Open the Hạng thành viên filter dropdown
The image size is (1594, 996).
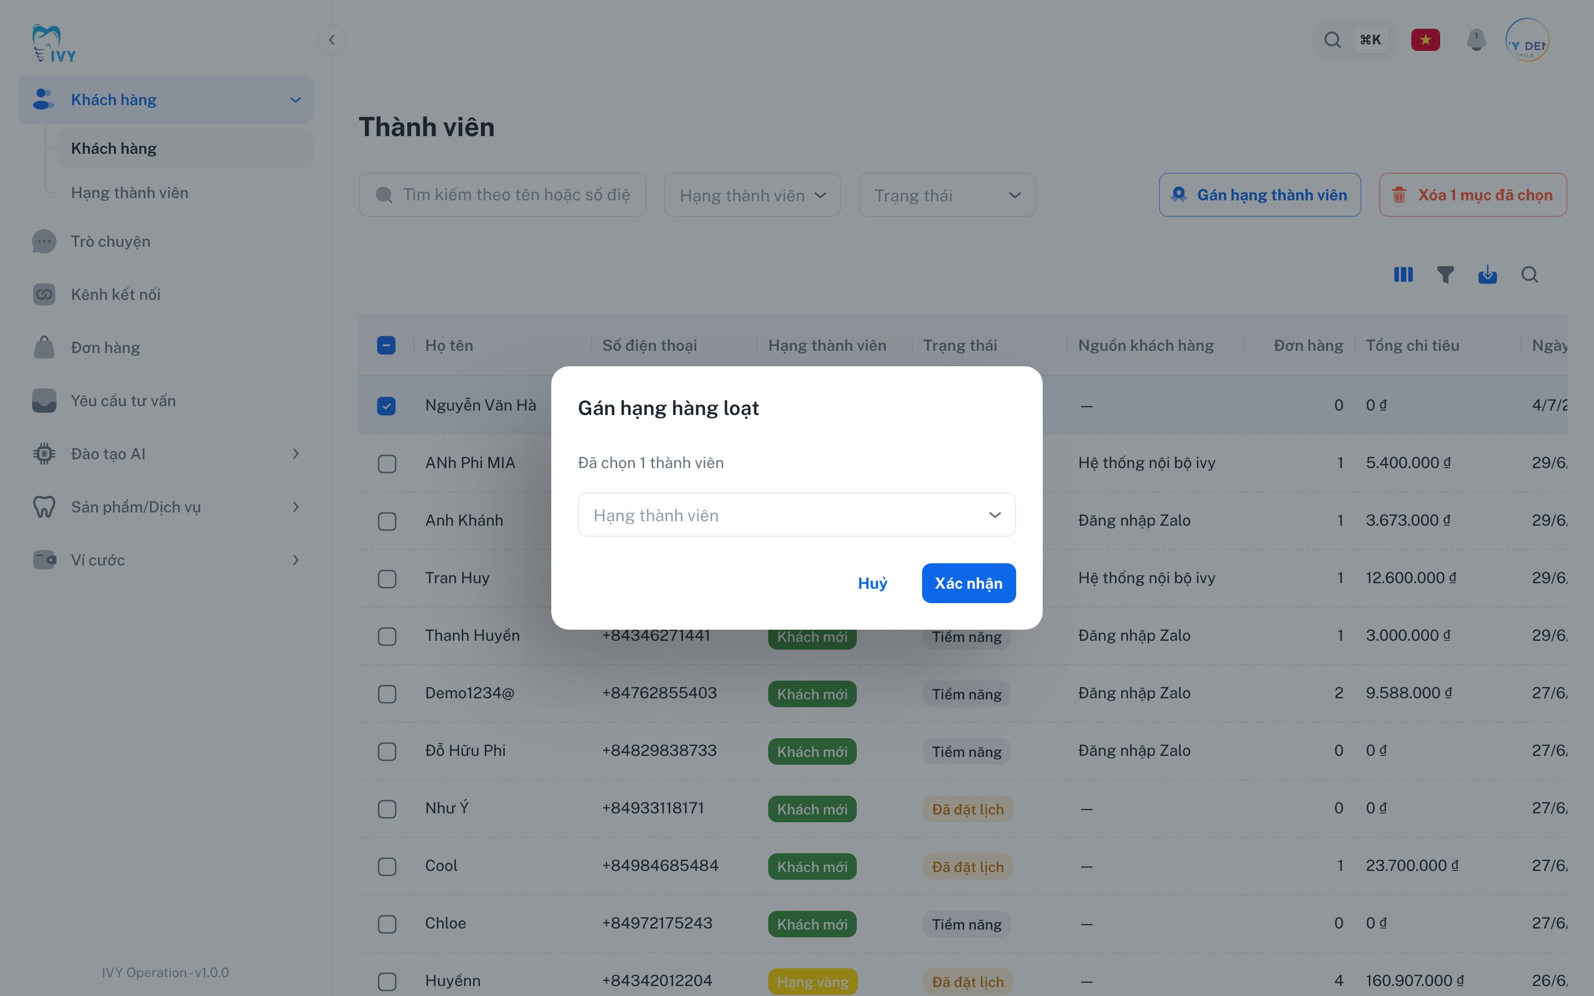(752, 195)
